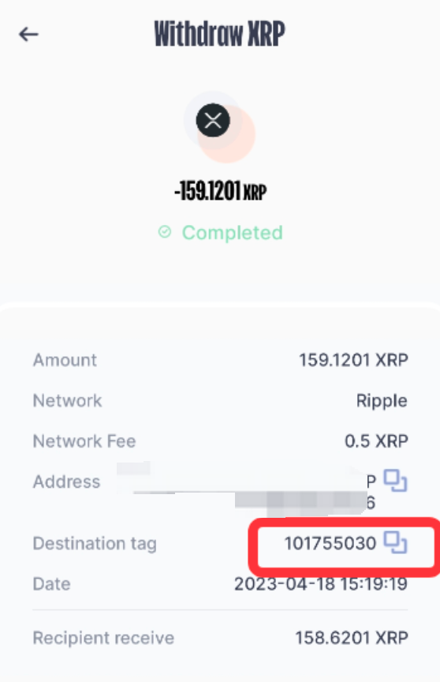
Task: Tap the Network Fee value 0.5 XRP
Action: click(376, 441)
